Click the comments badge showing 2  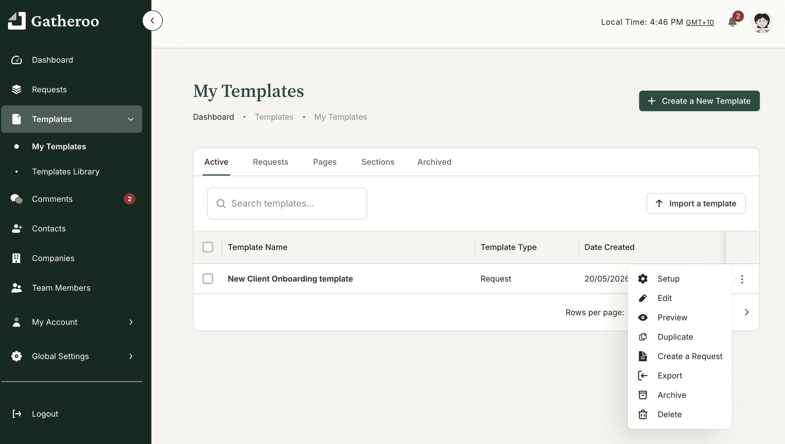point(130,199)
